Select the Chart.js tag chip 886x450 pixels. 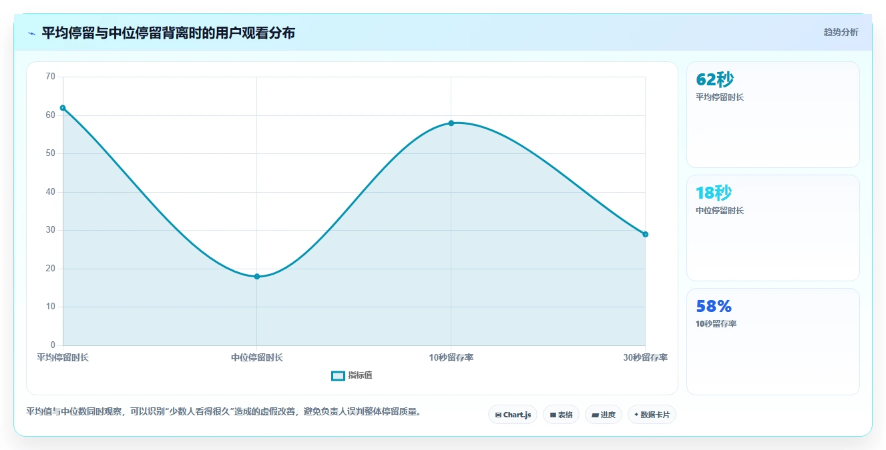tap(513, 415)
